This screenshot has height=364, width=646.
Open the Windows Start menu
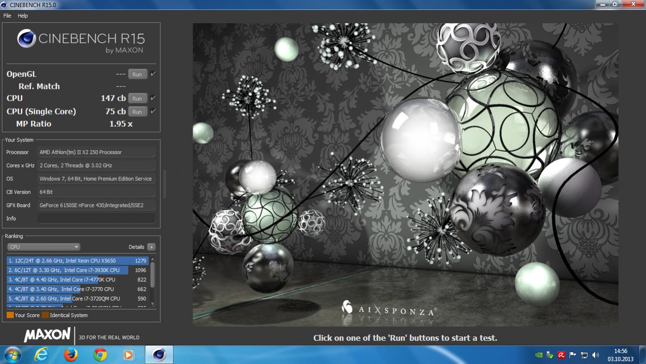pyautogui.click(x=12, y=355)
